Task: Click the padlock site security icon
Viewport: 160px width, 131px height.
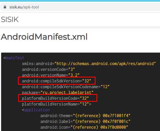Action: [5, 7]
